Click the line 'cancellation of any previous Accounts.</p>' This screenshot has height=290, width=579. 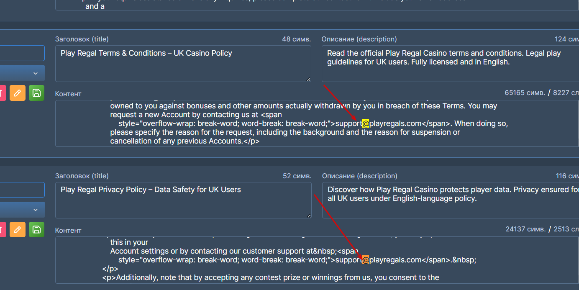[185, 141]
